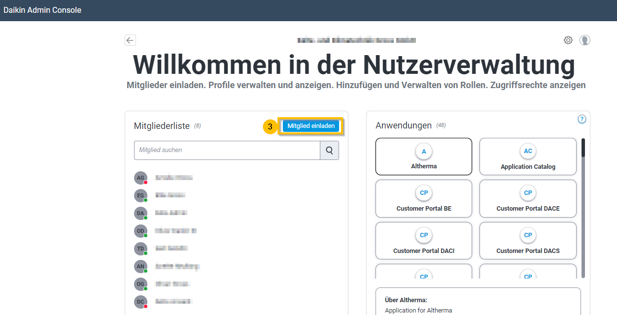Select the DA member avatar
The width and height of the screenshot is (617, 315).
point(140,213)
